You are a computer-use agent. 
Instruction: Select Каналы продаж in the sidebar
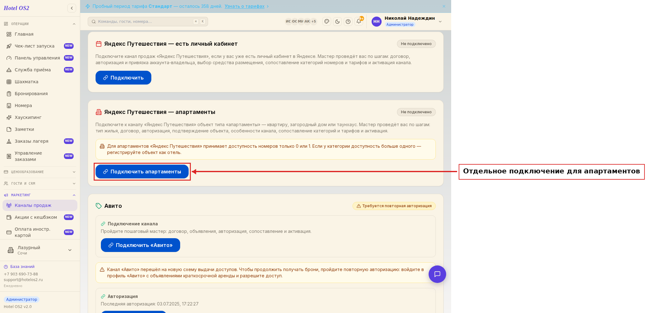click(x=40, y=205)
